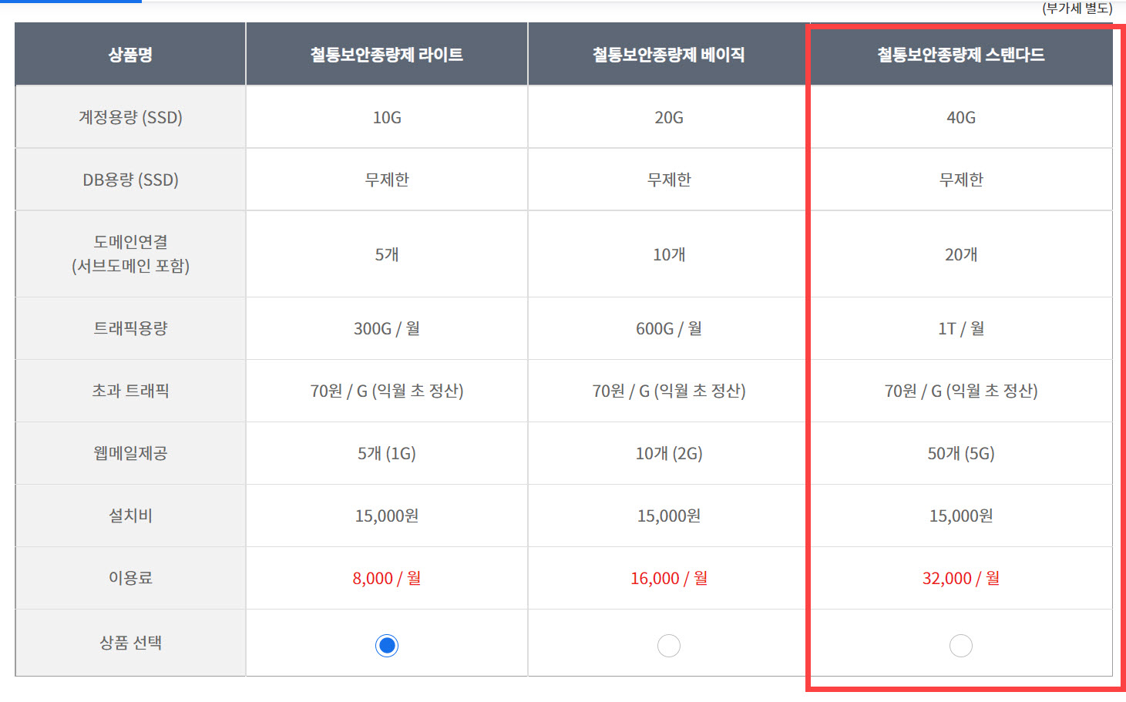Viewport: 1126px width, 702px height.
Task: Select the 철통보안종량제 베이직 radio button
Action: pos(667,645)
